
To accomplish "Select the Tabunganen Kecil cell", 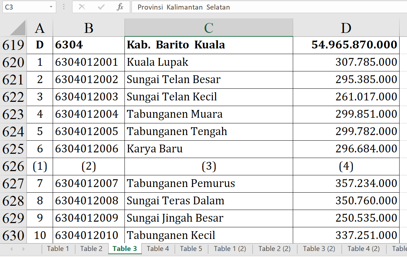I will coord(209,235).
